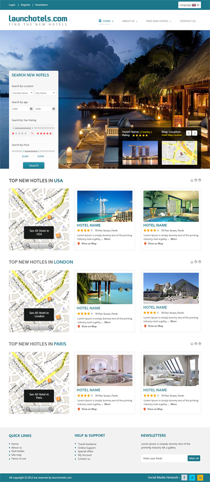Open Terms of use in Quick Links
Viewport: 210px width, 482px height.
pyautogui.click(x=19, y=458)
